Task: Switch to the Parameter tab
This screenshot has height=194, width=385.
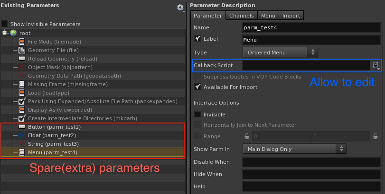Action: tap(208, 16)
